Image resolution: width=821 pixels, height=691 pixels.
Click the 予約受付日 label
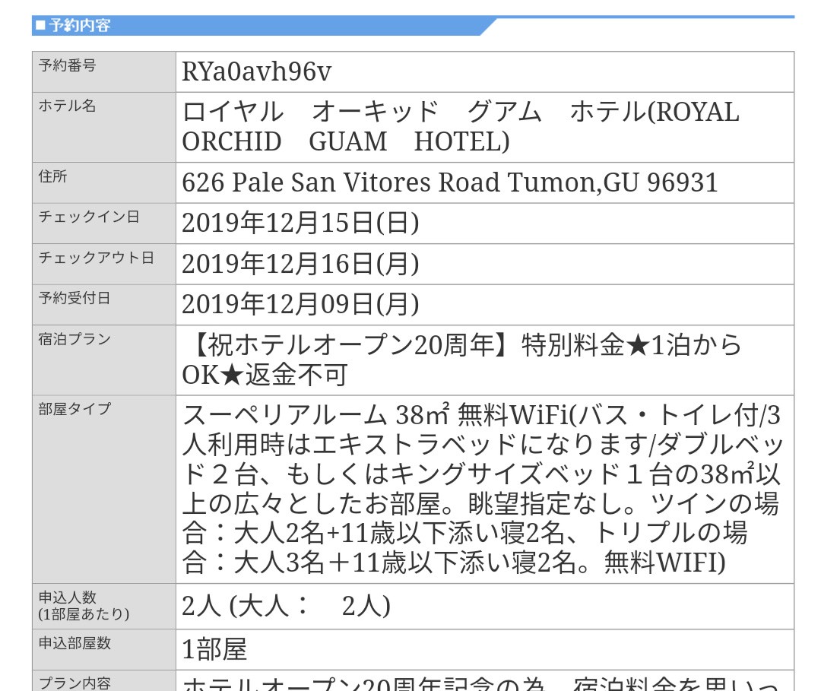pos(74,298)
